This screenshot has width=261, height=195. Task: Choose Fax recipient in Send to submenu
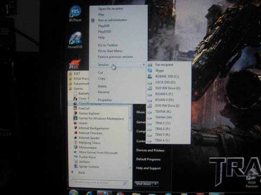click(168, 65)
